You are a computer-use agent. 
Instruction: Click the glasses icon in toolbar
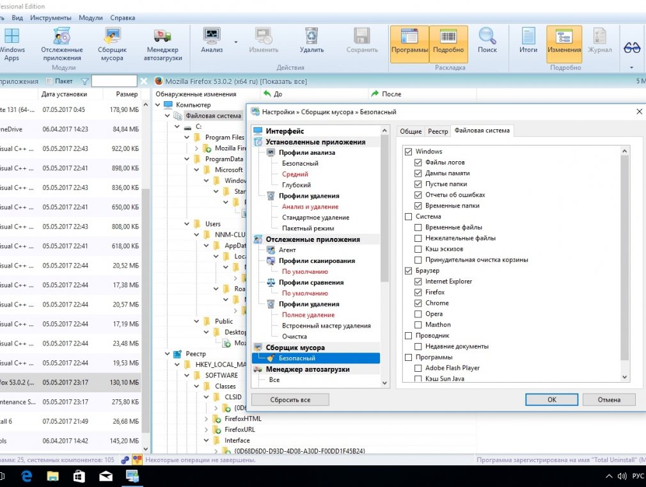click(x=631, y=48)
